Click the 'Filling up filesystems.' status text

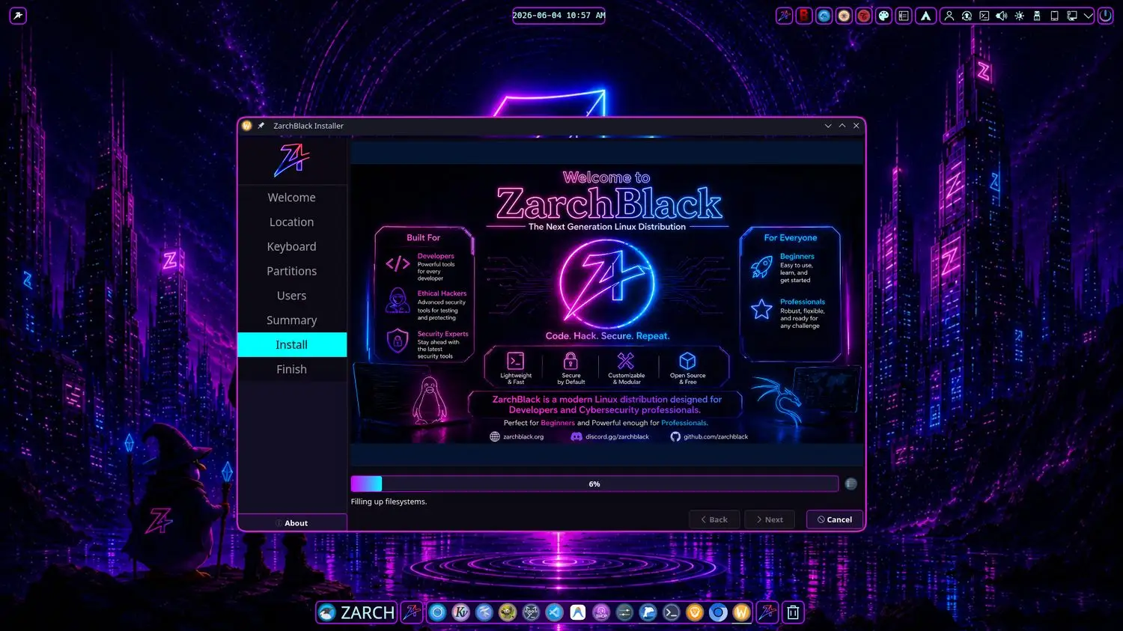click(389, 502)
